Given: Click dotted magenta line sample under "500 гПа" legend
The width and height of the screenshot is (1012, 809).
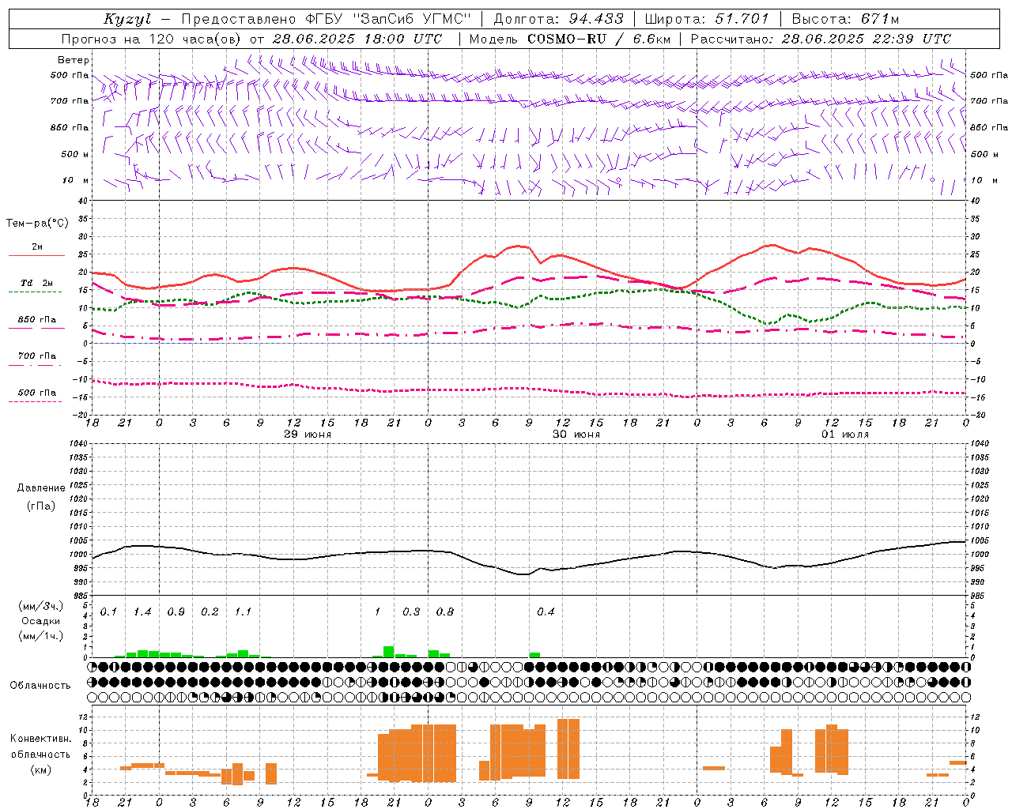Looking at the screenshot, I should (35, 401).
